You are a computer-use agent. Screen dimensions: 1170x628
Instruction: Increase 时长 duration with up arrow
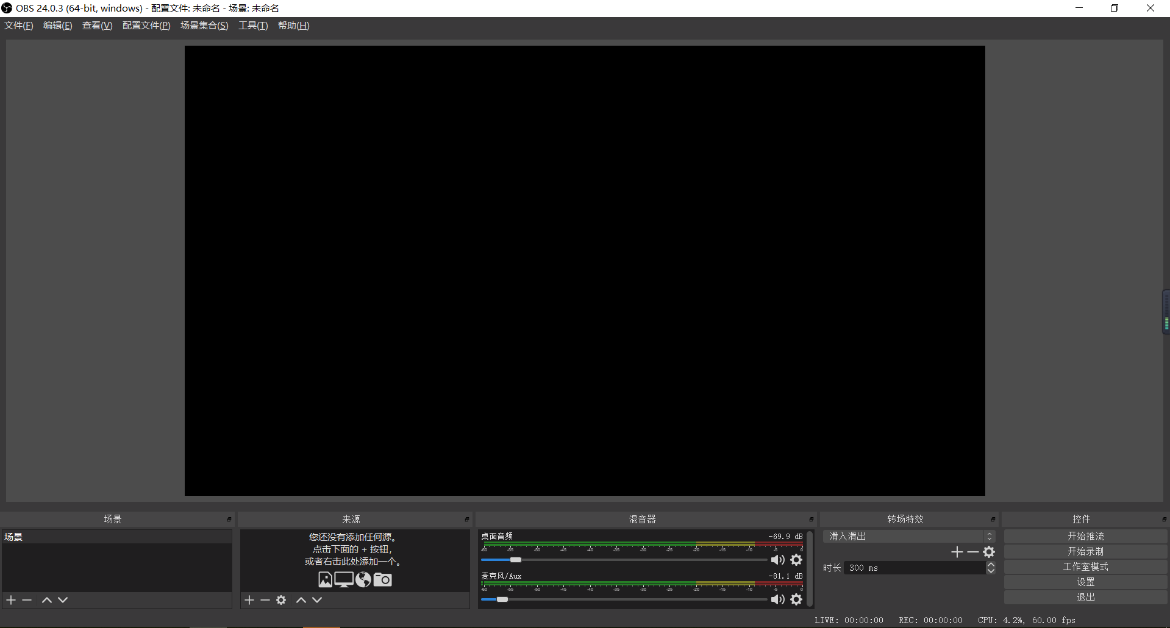pos(991,564)
